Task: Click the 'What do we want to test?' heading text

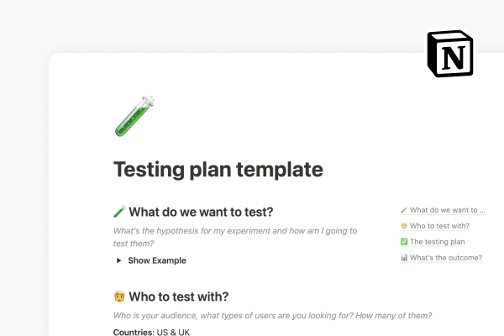Action: point(201,212)
